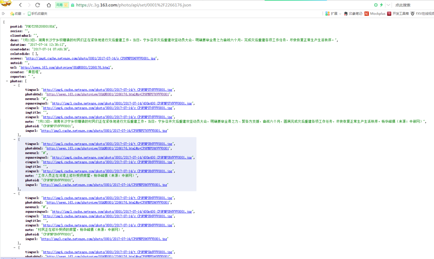Open the 印象笔记 Evernote extension

pos(353,14)
